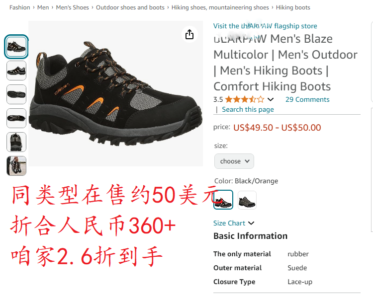Go to Men's Shoes breadcrumb
373x298 pixels.
(72, 7)
